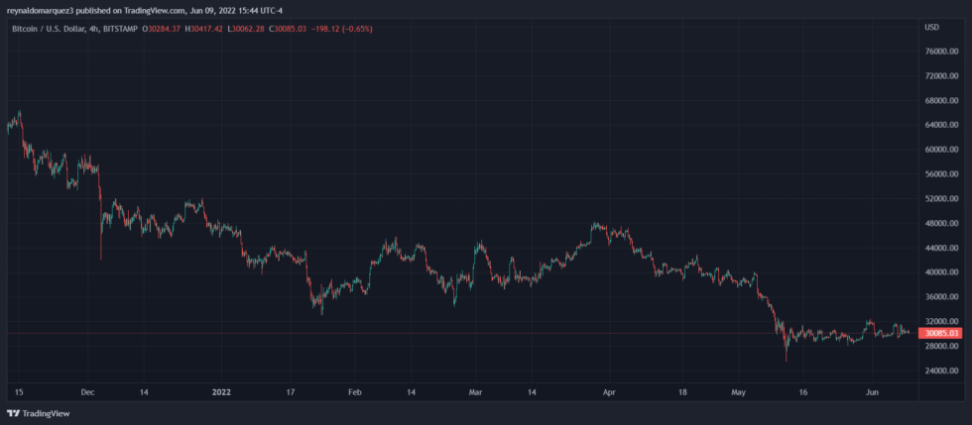Image resolution: width=972 pixels, height=425 pixels.
Task: Click the close value C30085.03
Action: pyautogui.click(x=290, y=29)
